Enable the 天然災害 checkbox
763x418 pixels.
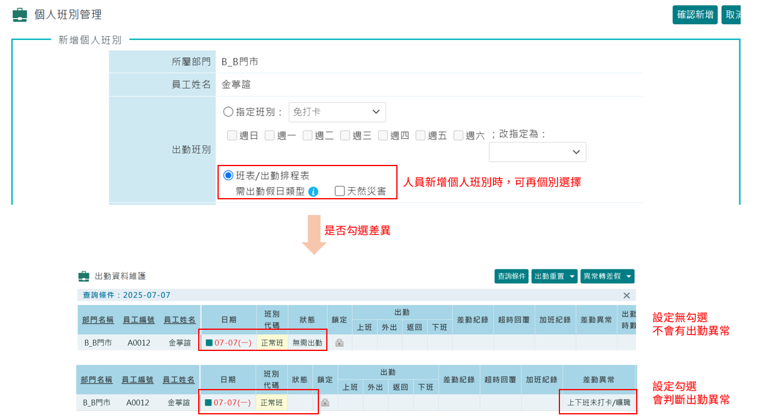[x=341, y=192]
